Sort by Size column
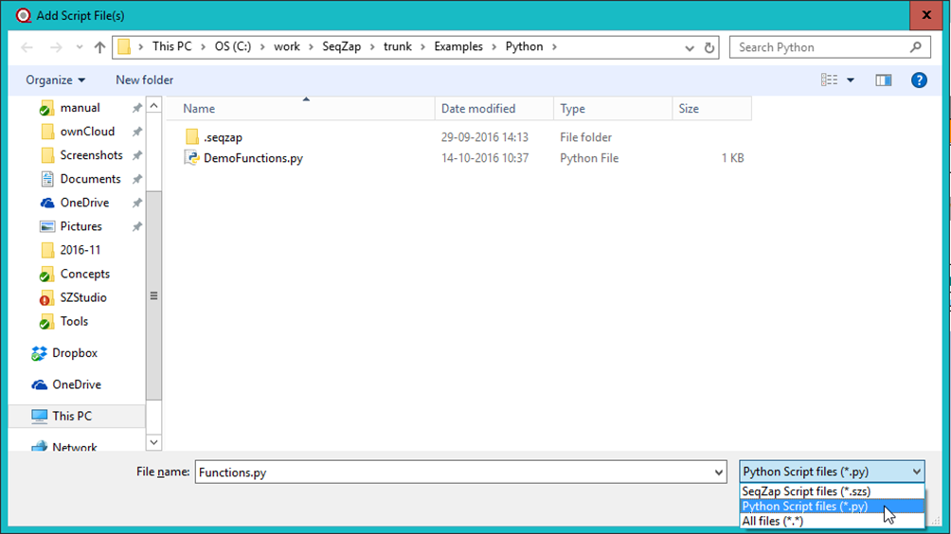The height and width of the screenshot is (534, 951). point(711,109)
